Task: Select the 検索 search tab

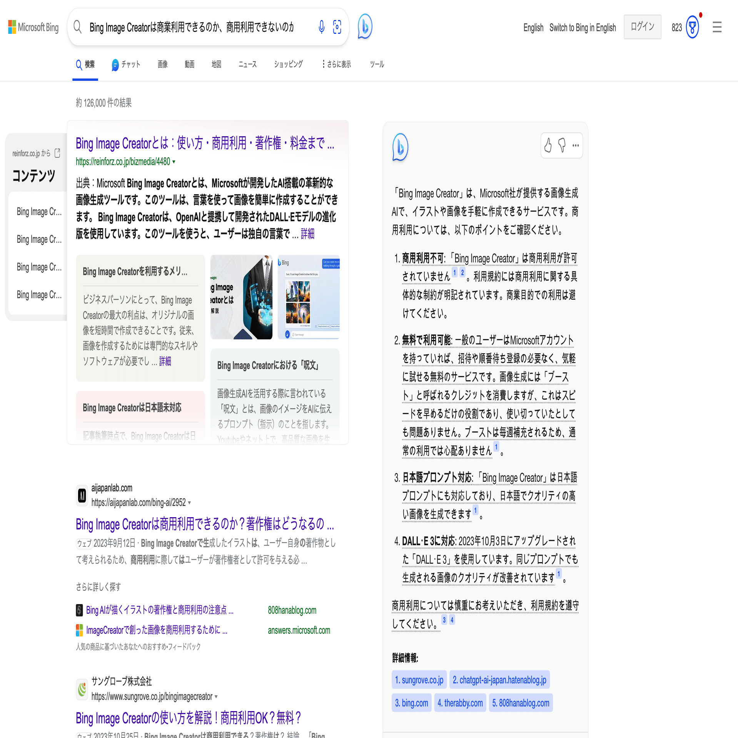Action: (x=85, y=64)
